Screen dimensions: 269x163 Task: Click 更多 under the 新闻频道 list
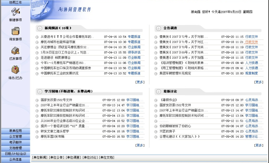140,82
